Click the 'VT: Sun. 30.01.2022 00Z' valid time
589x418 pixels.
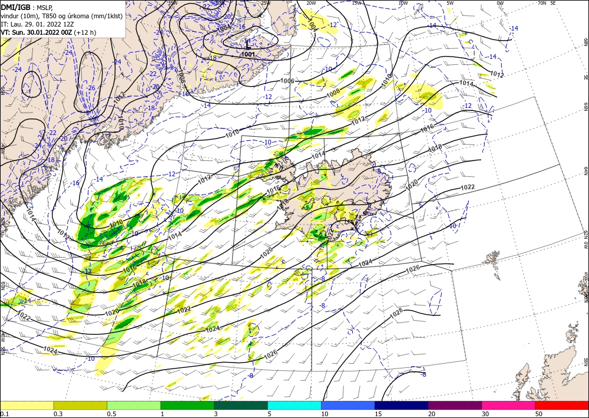click(37, 32)
